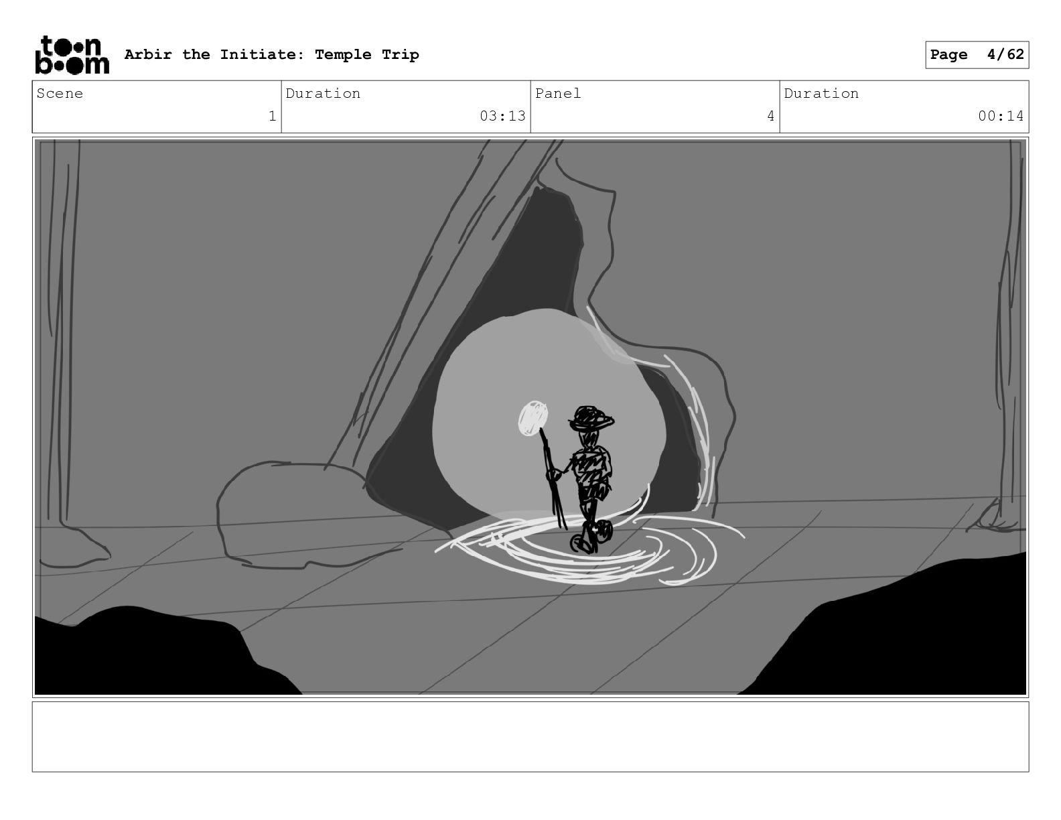1061x820 pixels.
Task: Click the 'Page 4/62' page number box
Action: [977, 54]
